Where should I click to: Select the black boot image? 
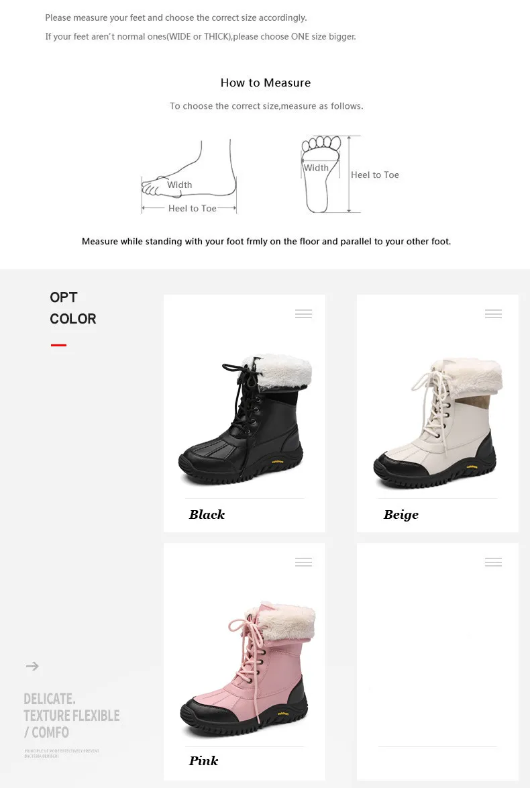(x=245, y=419)
